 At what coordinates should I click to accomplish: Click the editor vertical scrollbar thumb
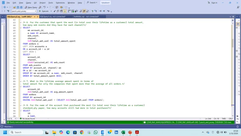pyautogui.click(x=233, y=43)
